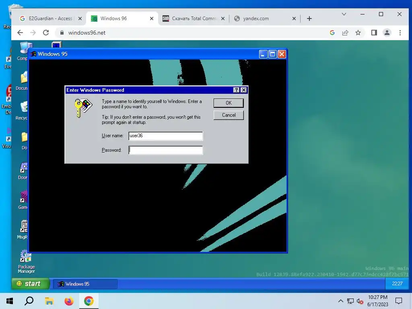Close the yandex.com tab

point(294,19)
